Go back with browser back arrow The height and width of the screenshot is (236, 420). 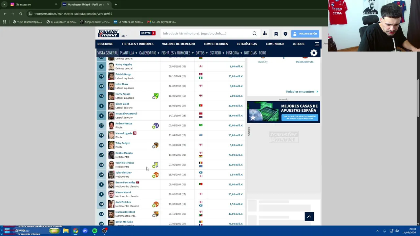[x=5, y=14]
